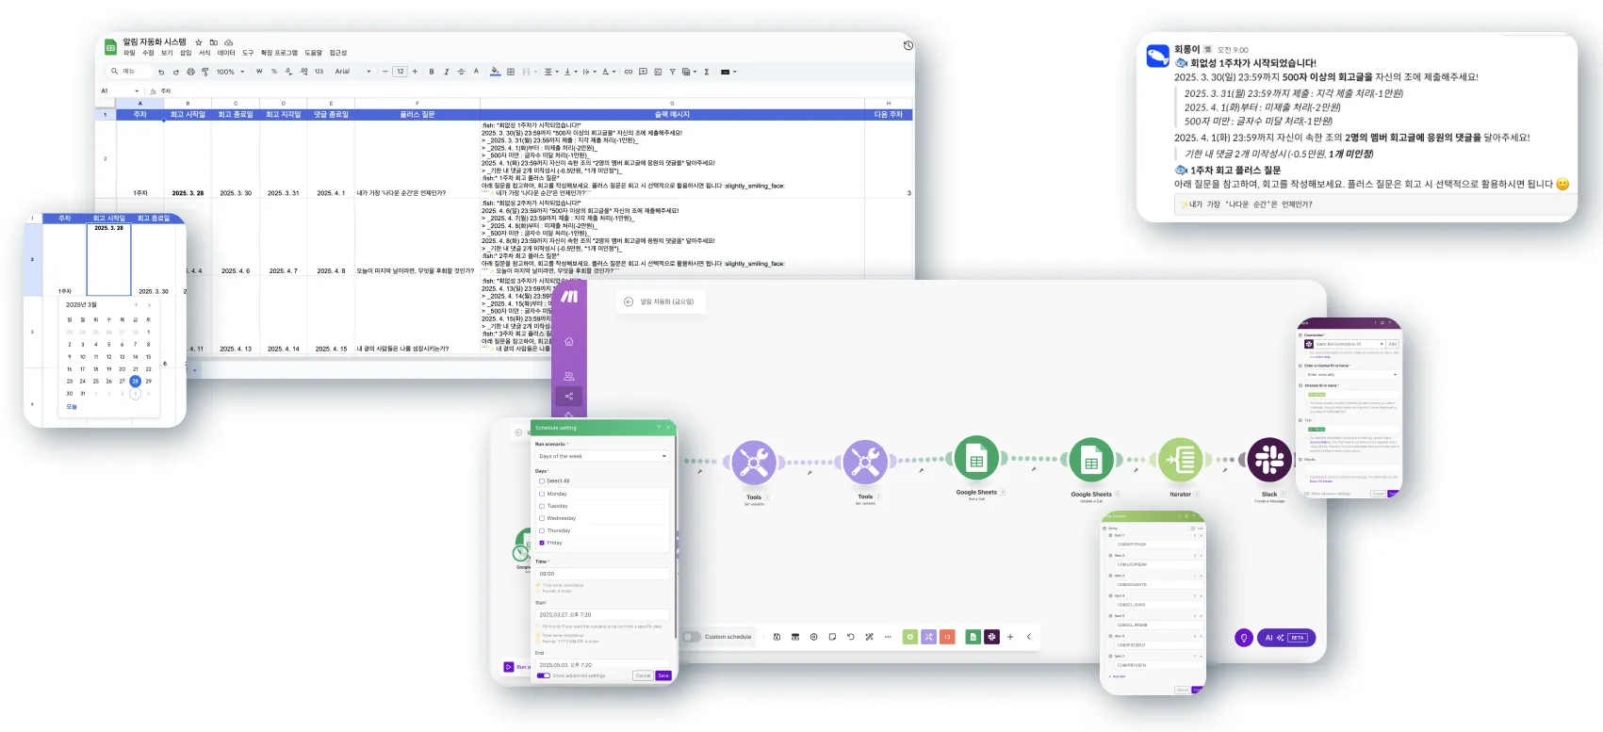Open the Slack Create a Message module
The image size is (1603, 732).
click(1269, 460)
